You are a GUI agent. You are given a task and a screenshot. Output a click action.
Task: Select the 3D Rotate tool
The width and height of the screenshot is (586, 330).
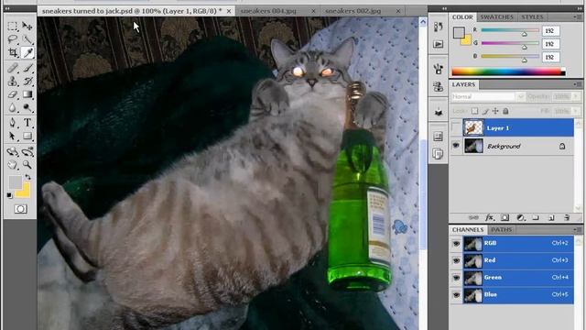point(13,151)
